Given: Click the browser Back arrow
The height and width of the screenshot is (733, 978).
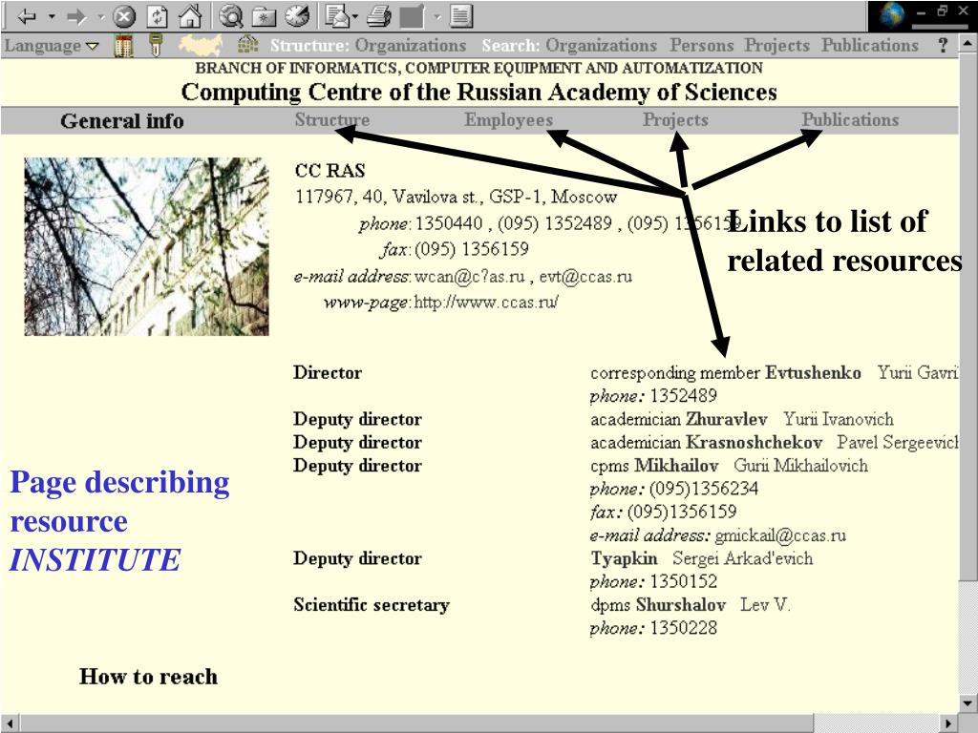Looking at the screenshot, I should pos(26,16).
